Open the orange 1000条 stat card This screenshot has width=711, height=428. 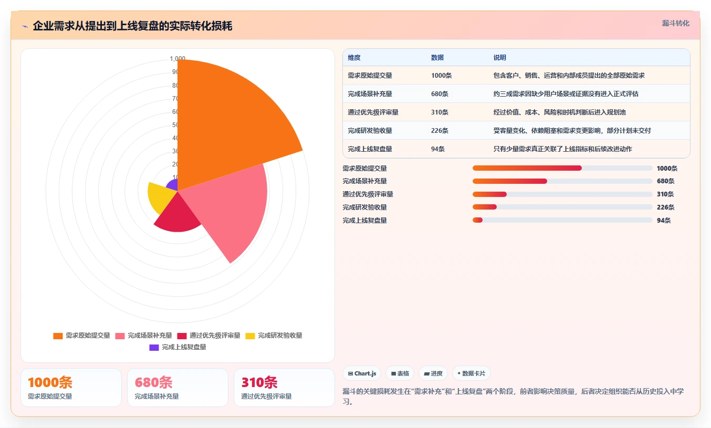point(71,388)
